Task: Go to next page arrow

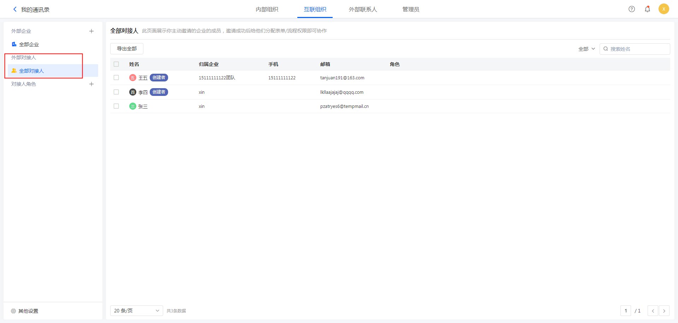Action: (x=664, y=311)
